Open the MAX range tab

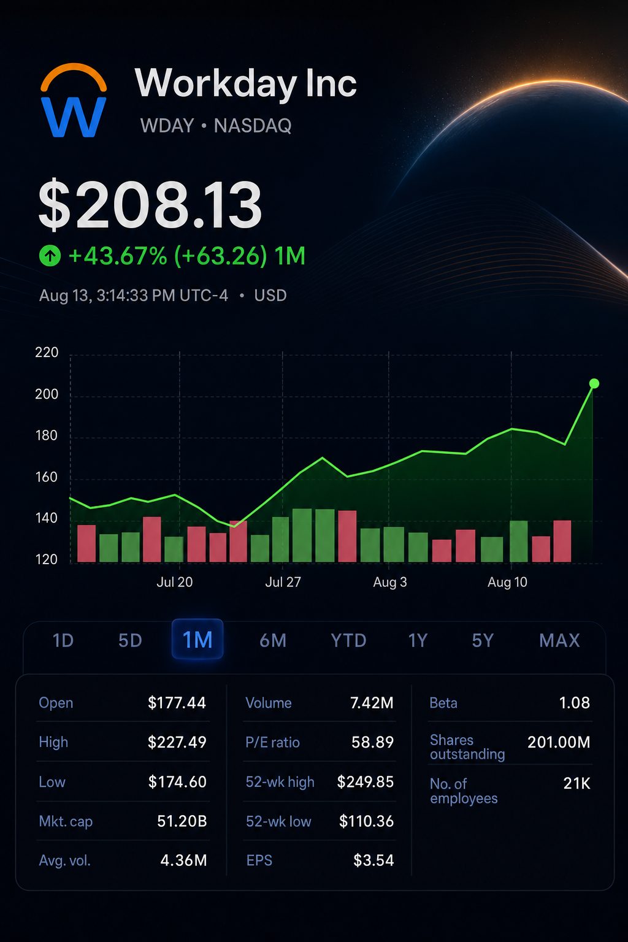click(x=559, y=640)
